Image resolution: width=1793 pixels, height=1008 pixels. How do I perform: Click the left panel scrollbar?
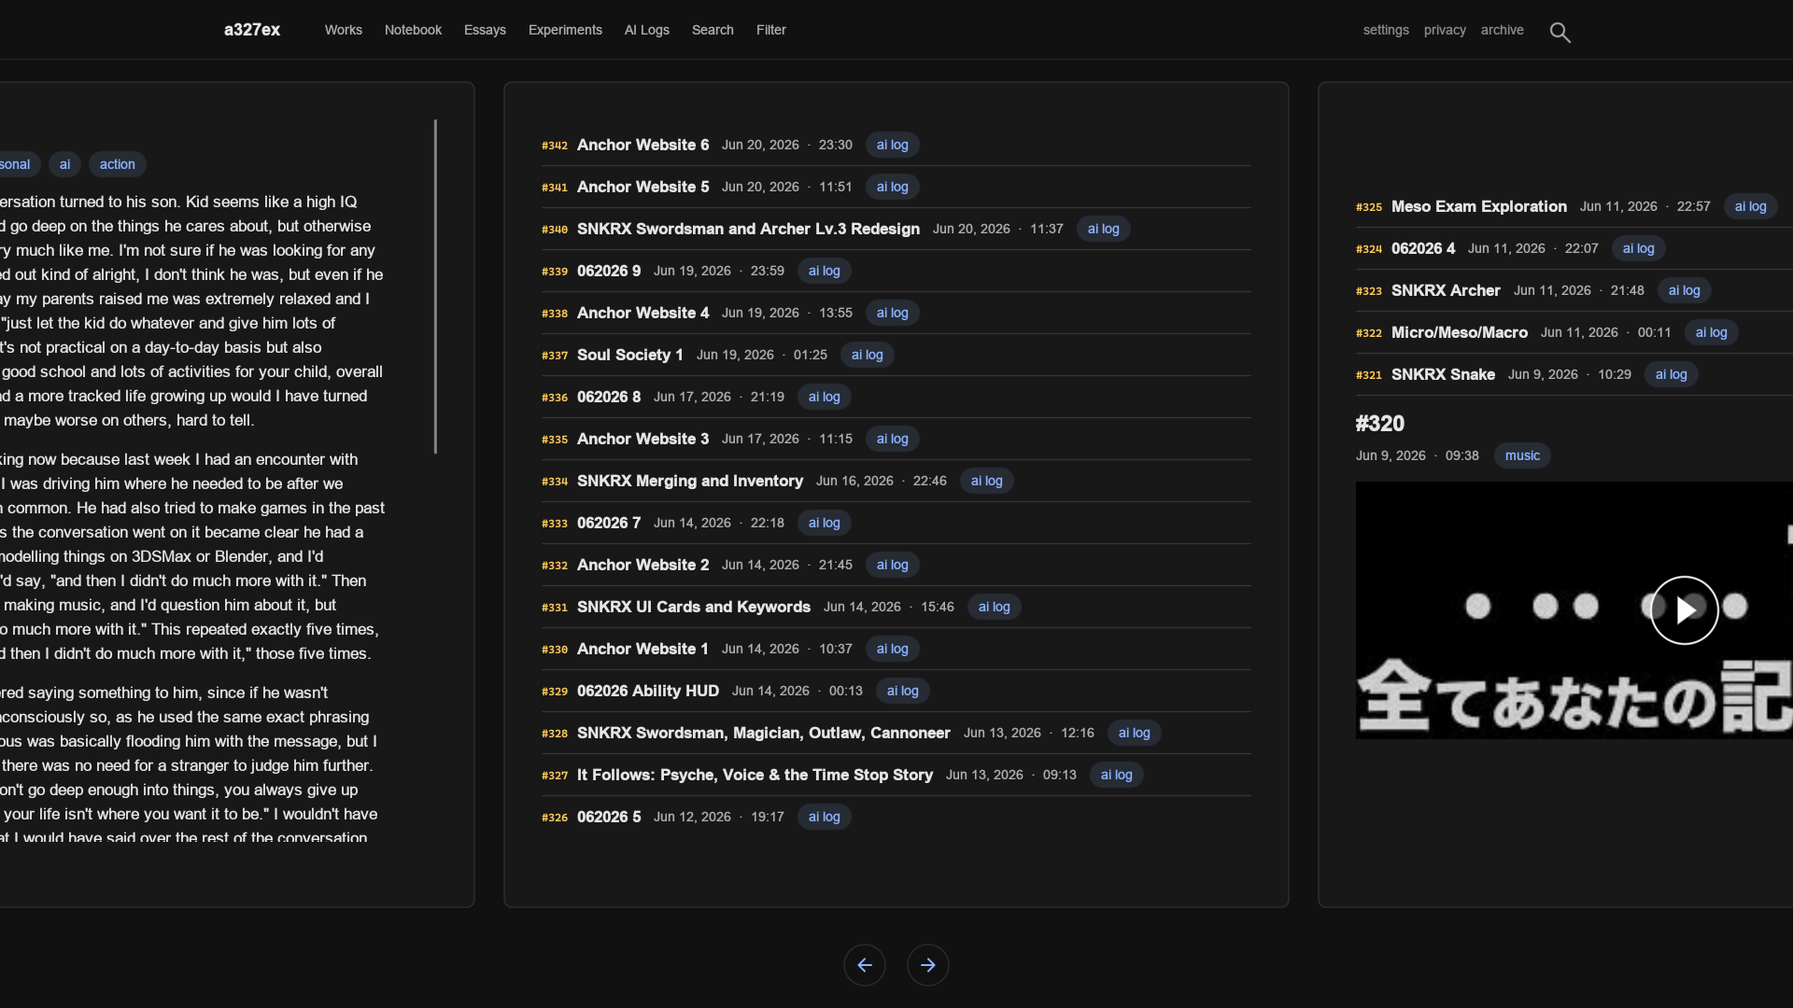coord(435,287)
